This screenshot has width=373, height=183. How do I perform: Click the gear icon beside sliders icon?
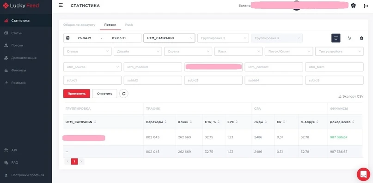pos(361,38)
